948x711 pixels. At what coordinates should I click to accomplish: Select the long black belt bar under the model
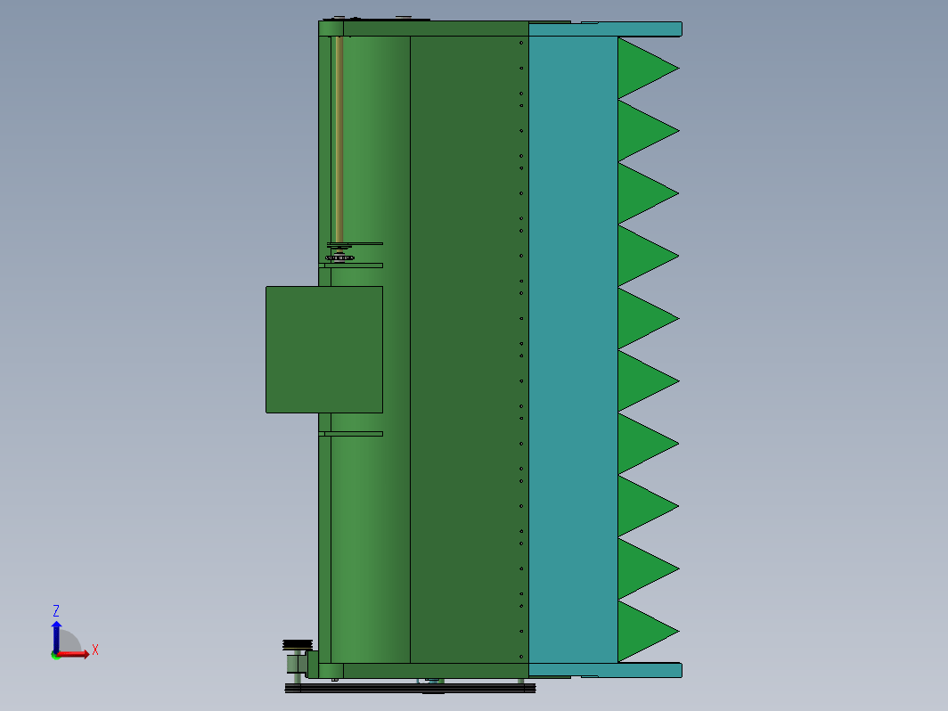[410, 688]
